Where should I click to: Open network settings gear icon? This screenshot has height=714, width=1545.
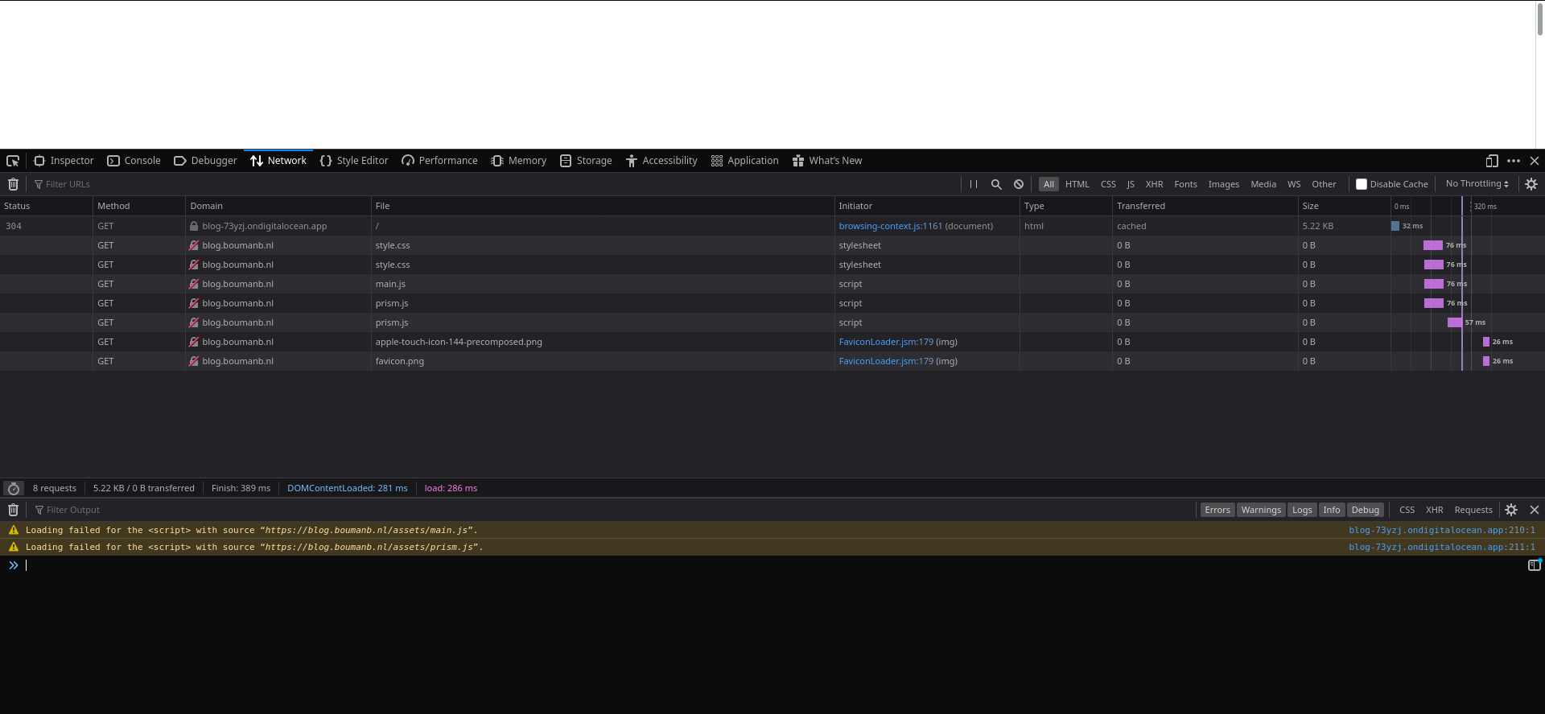pyautogui.click(x=1531, y=184)
